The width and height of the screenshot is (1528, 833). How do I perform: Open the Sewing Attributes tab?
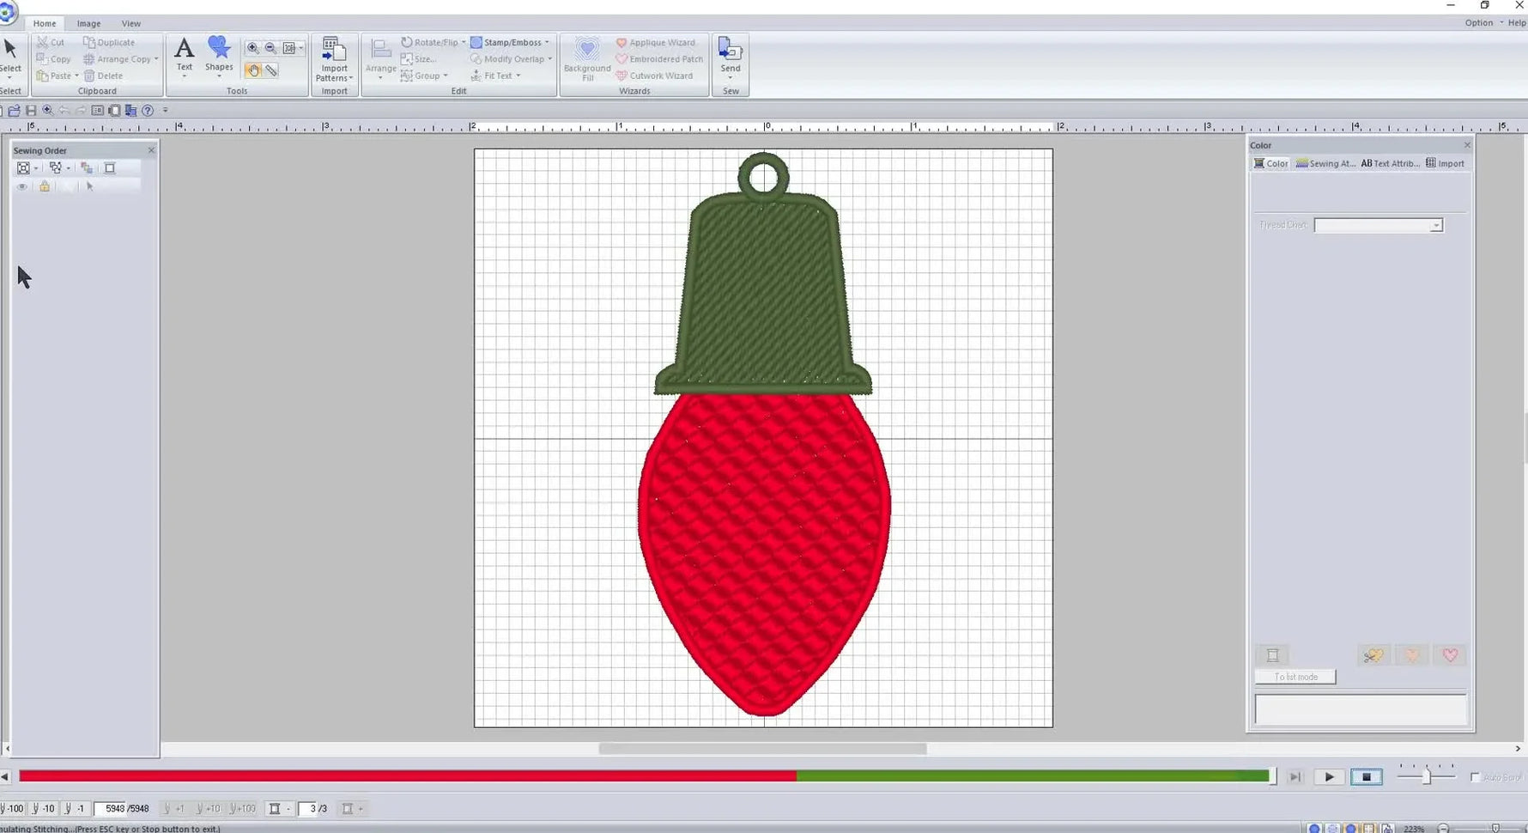pyautogui.click(x=1325, y=163)
